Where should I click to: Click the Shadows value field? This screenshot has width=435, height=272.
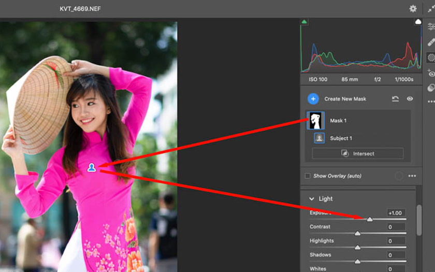[x=397, y=255]
